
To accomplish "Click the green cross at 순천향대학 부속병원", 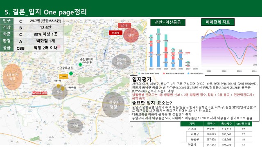I will [x=80, y=65].
